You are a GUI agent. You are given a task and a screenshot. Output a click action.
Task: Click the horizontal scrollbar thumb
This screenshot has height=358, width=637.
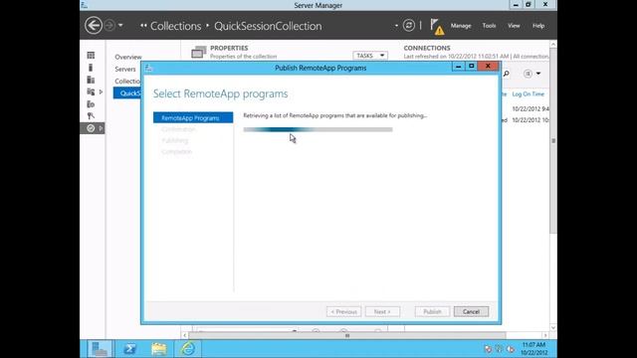[x=347, y=336]
